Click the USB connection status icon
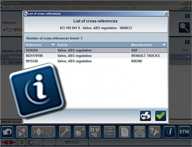Viewport: 192px width, 147px height. [x=35, y=142]
